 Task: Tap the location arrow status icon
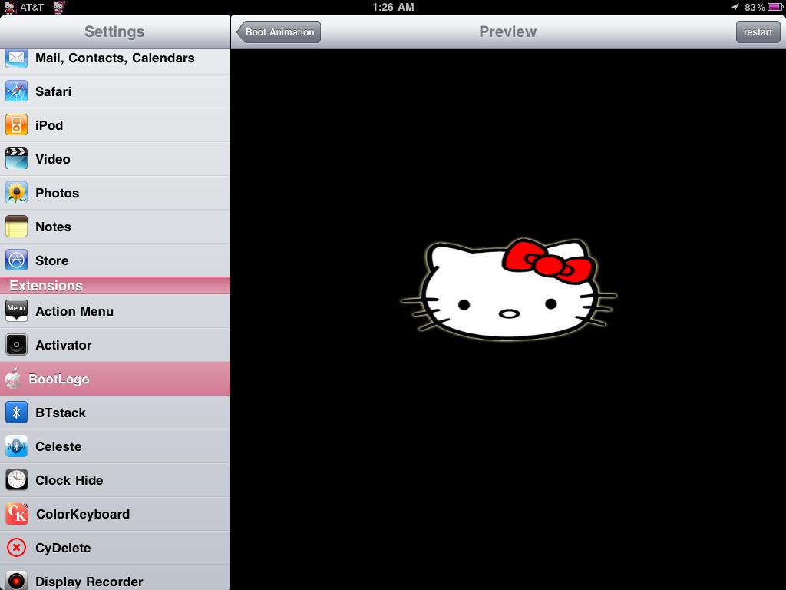click(x=735, y=7)
